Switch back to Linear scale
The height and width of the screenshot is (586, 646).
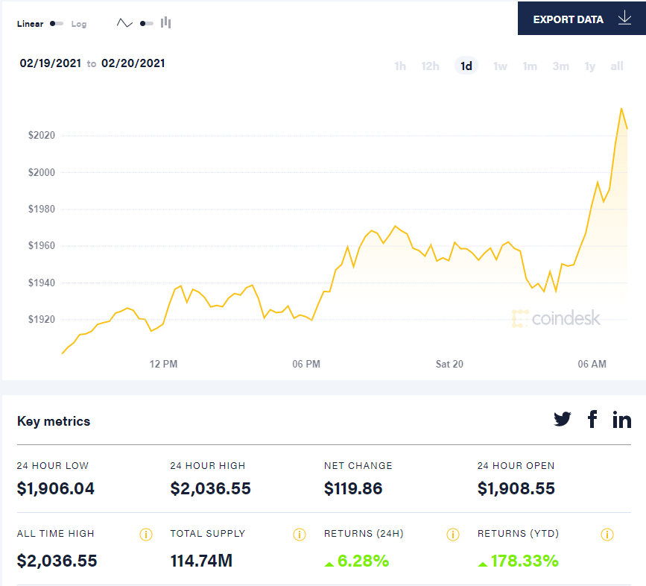(30, 23)
